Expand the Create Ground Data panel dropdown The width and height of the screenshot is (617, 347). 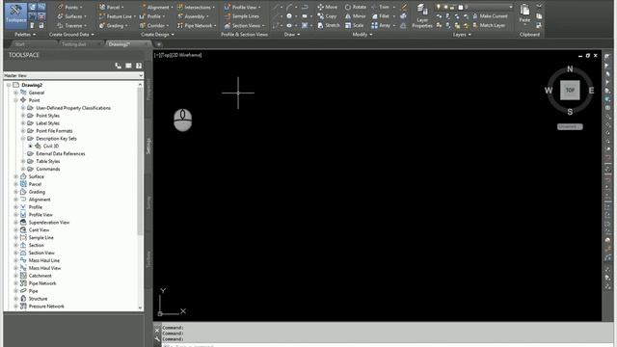pyautogui.click(x=71, y=35)
